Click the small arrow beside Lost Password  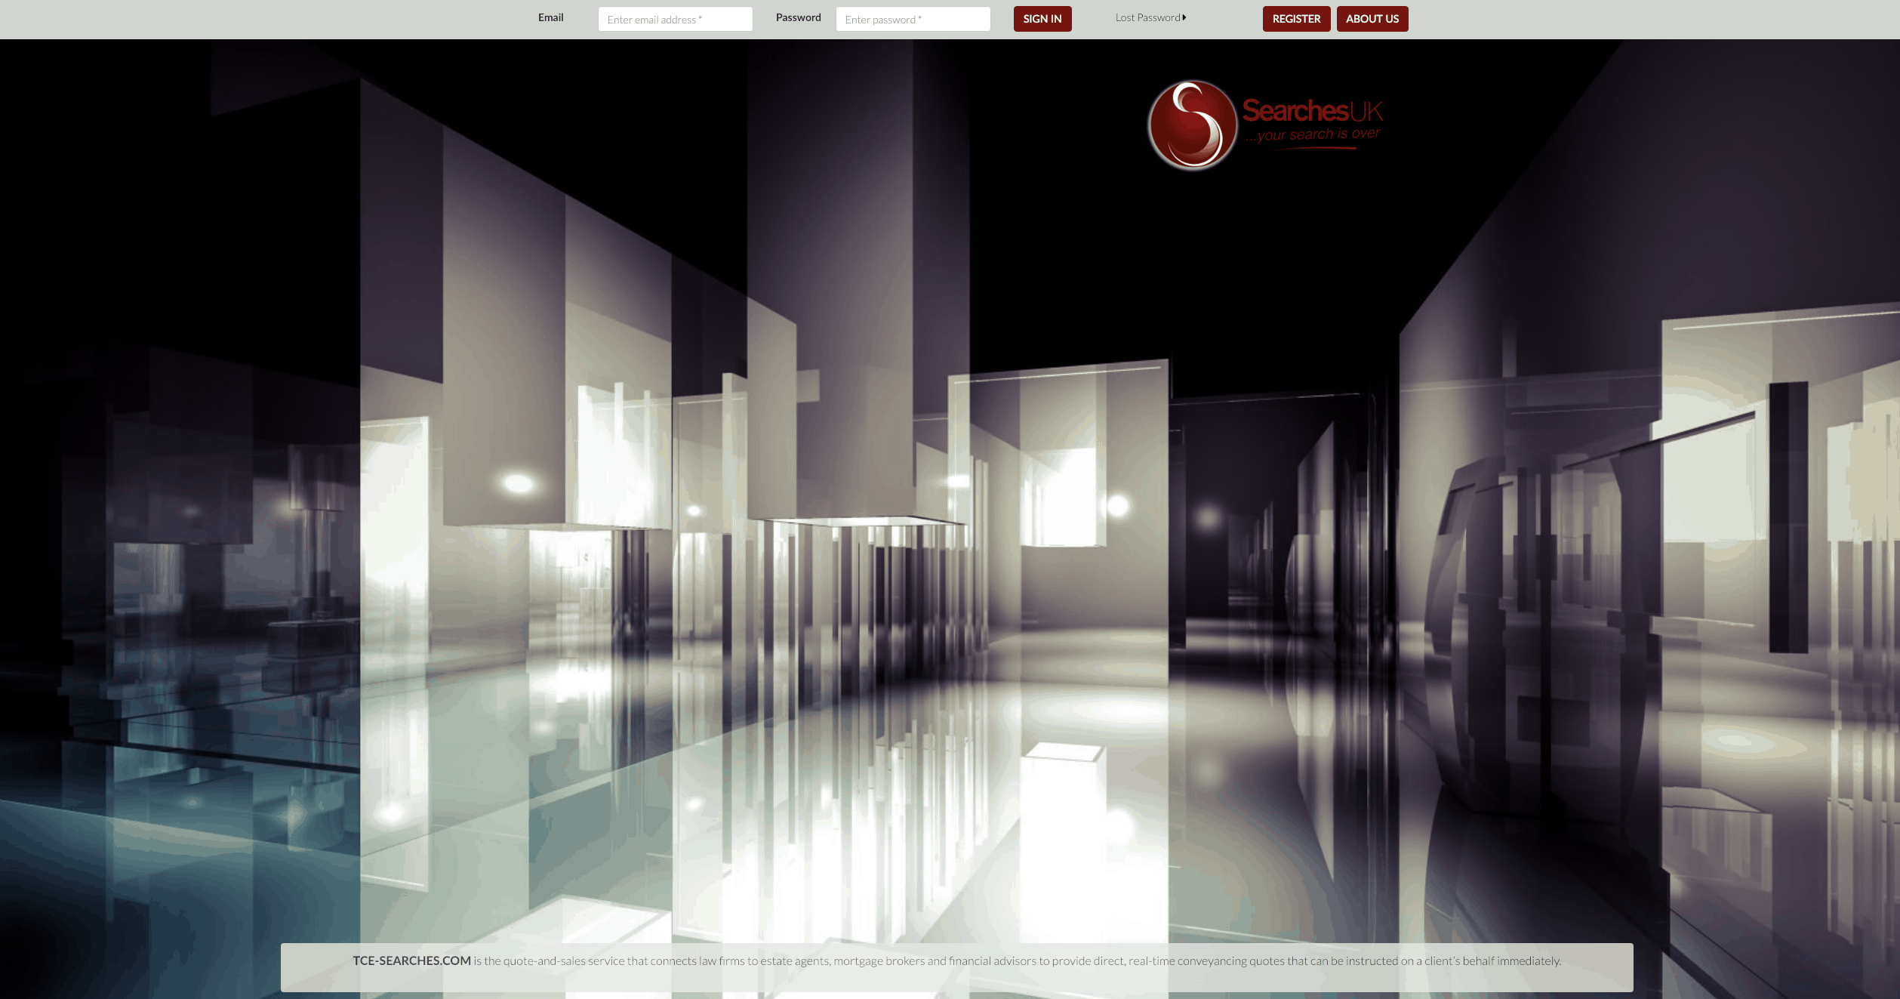1184,17
